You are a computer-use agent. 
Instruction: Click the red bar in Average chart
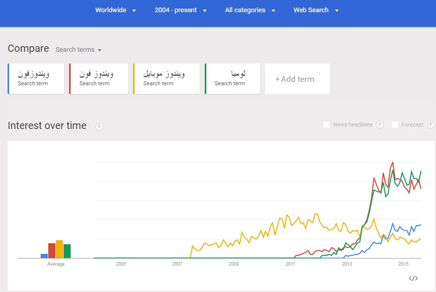coord(52,251)
